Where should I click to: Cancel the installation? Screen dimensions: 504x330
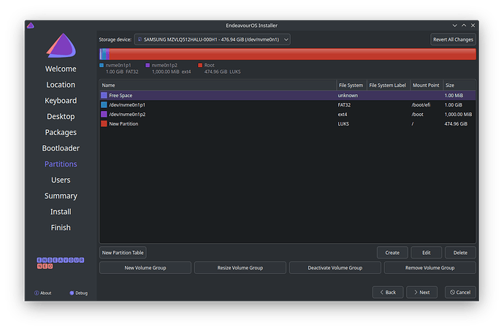click(x=460, y=292)
